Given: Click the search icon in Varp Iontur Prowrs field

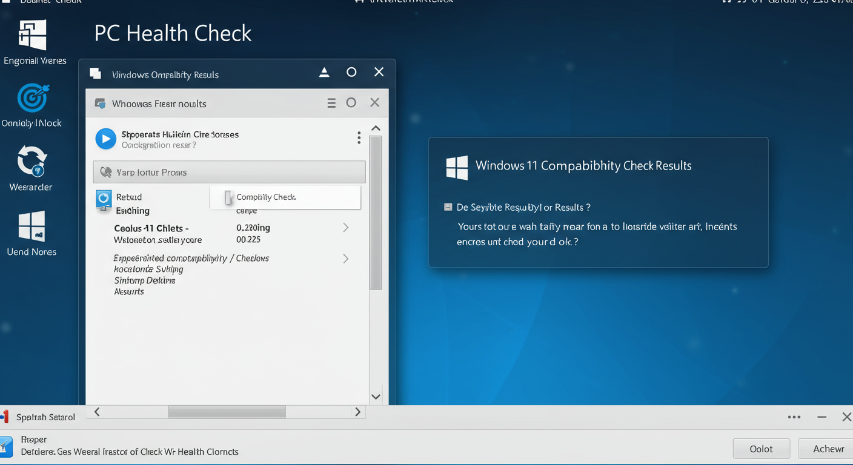Looking at the screenshot, I should click(x=105, y=172).
